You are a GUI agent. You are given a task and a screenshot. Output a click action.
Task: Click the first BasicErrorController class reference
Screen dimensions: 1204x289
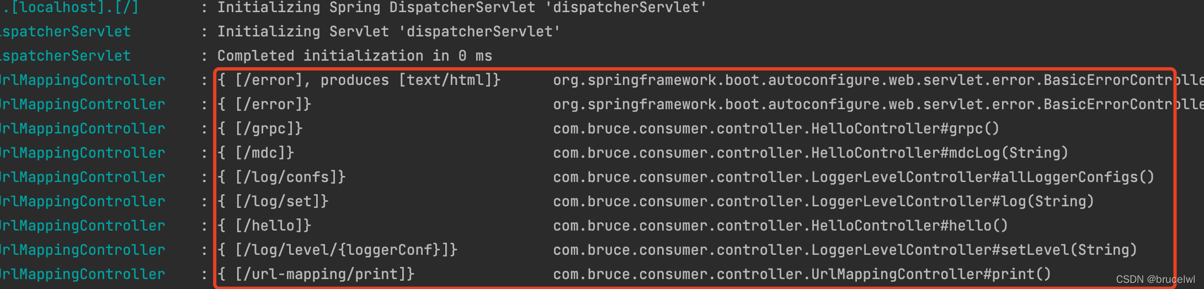click(878, 81)
